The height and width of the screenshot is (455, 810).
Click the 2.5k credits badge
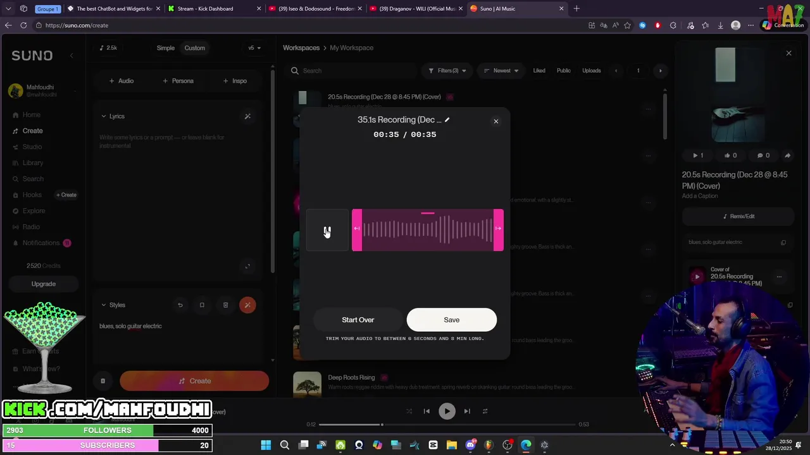pyautogui.click(x=109, y=48)
